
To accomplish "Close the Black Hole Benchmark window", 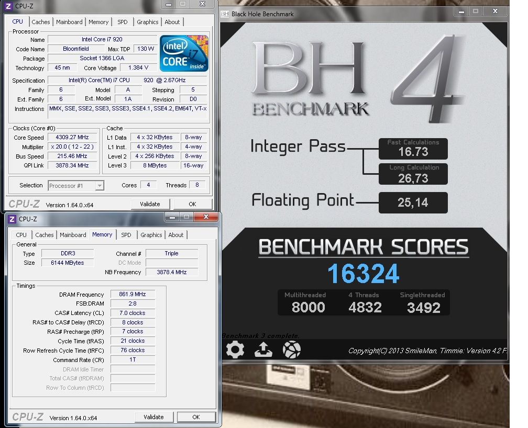I will tap(495, 12).
